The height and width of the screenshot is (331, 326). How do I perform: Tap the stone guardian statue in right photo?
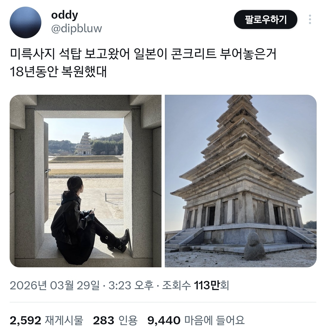255,246
